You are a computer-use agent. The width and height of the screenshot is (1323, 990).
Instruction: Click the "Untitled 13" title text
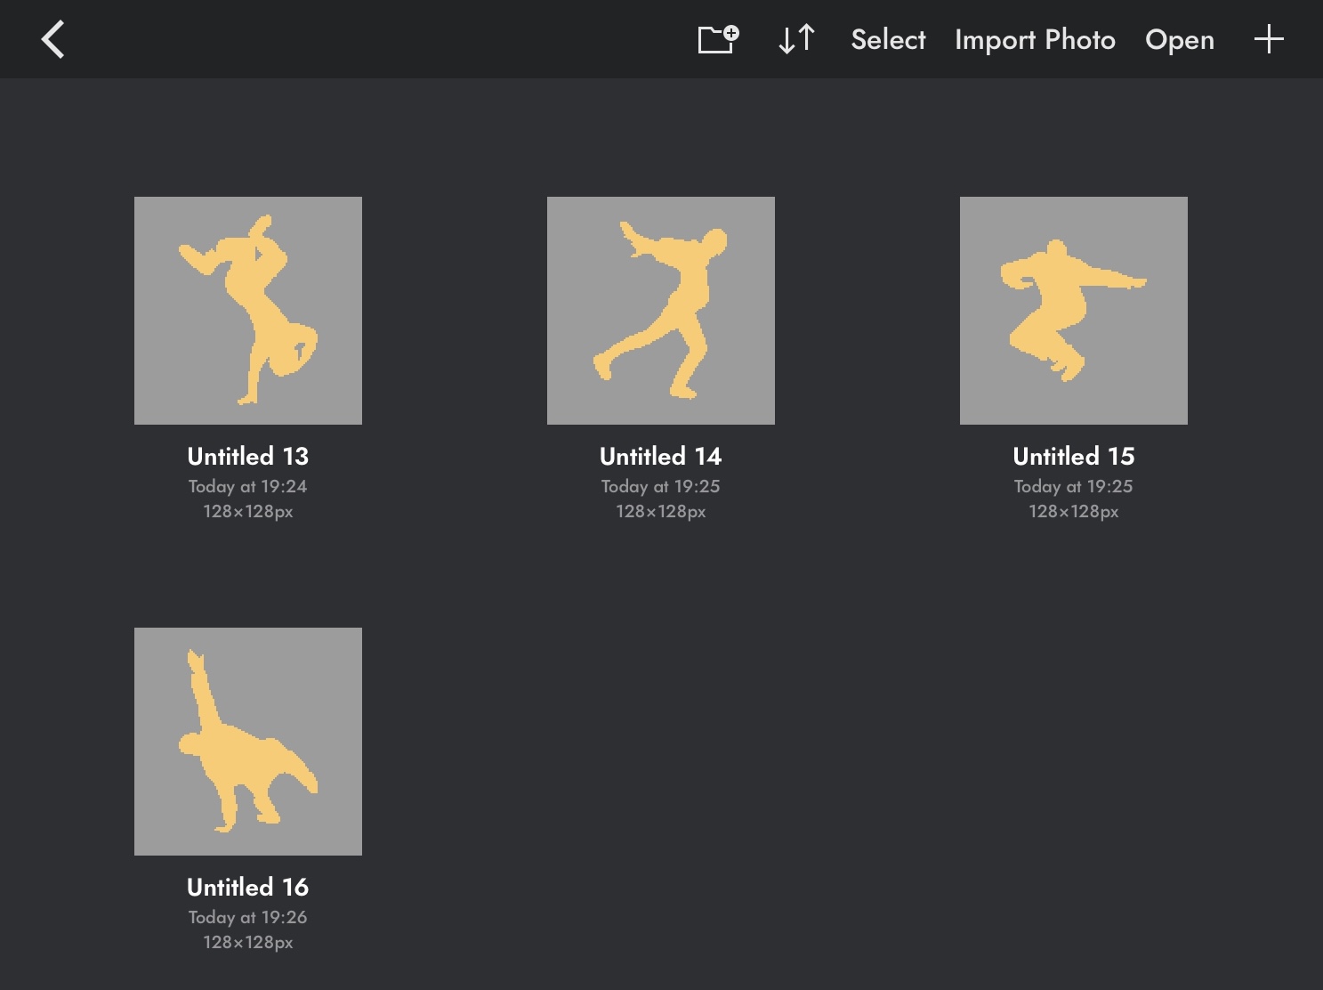[248, 457]
